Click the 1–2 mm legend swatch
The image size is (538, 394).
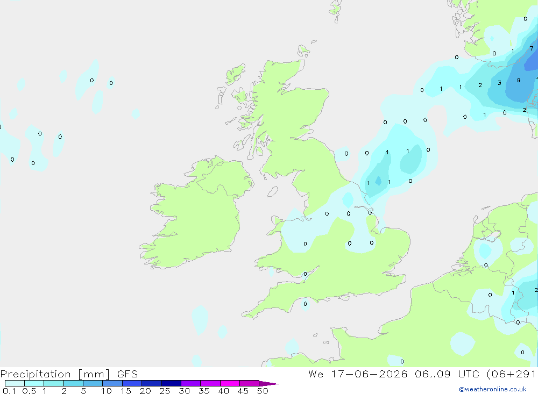[x=54, y=383]
